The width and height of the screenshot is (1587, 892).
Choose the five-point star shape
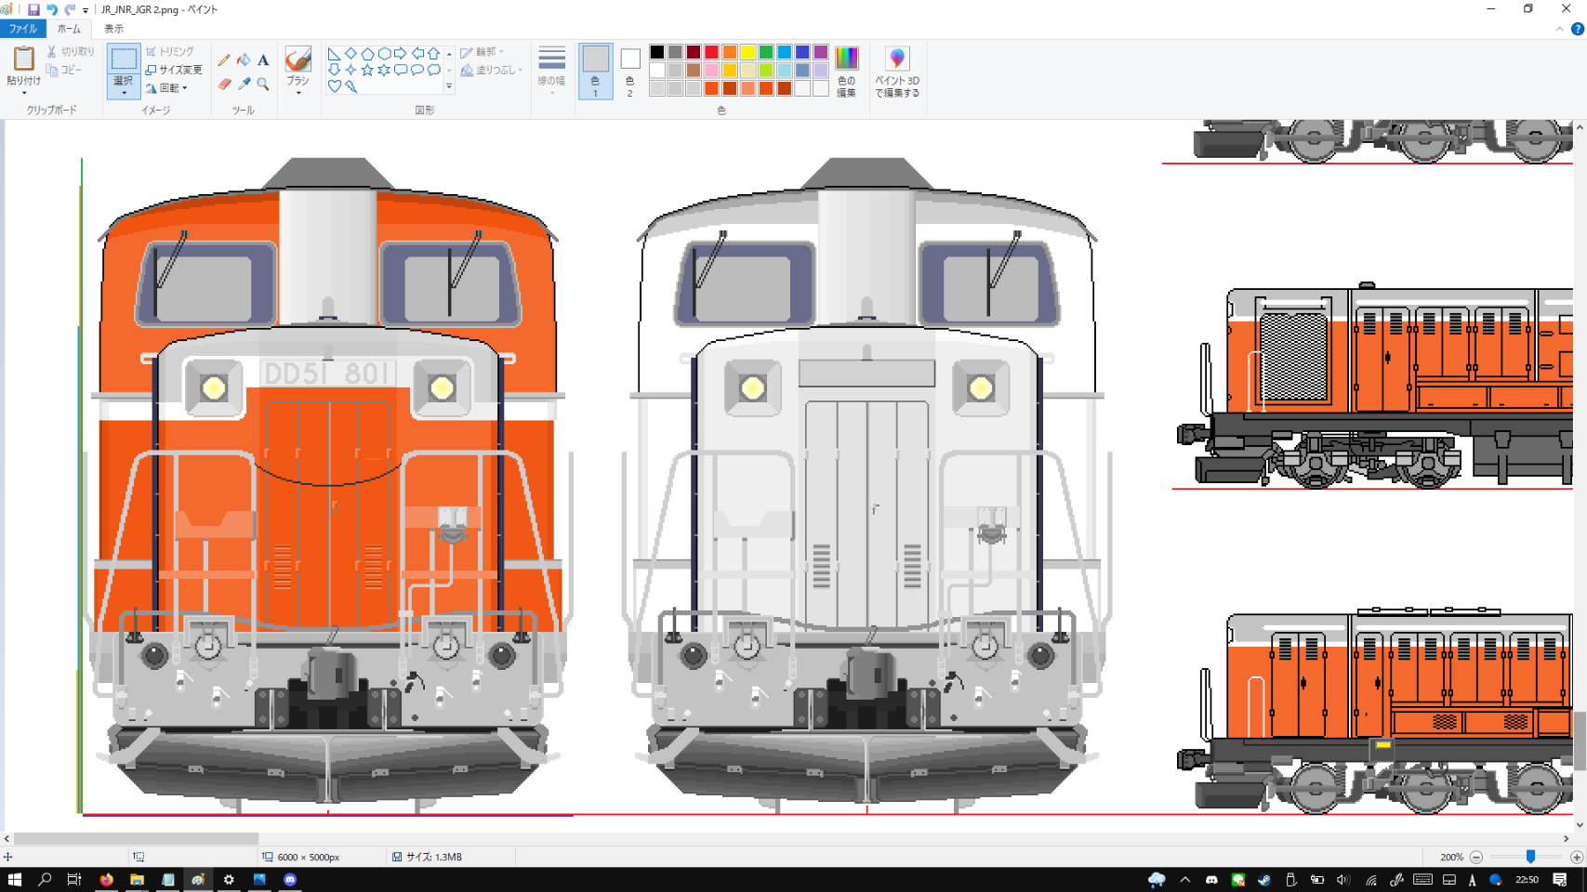coord(367,70)
